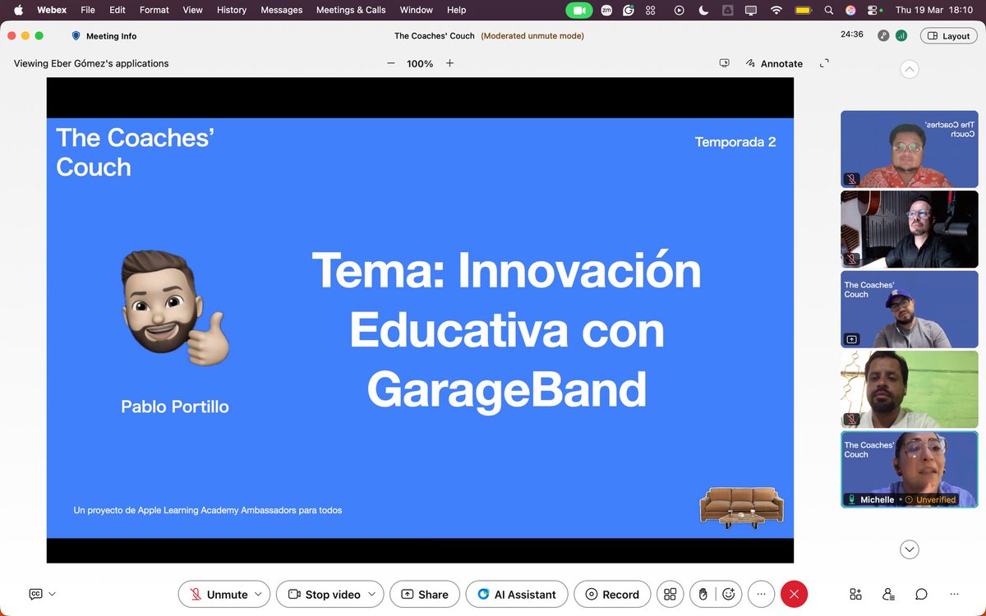Enter full screen view of shared content
The image size is (986, 616).
[825, 63]
